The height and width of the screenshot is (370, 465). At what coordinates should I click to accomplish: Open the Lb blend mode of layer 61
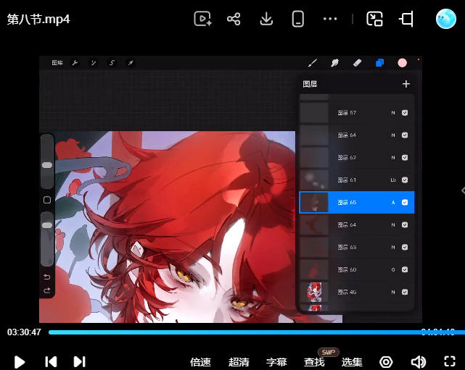point(393,180)
